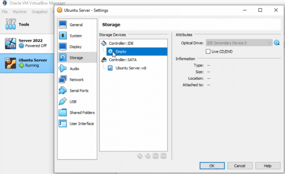This screenshot has height=174, width=285.
Task: Click the Cancel button
Action: coord(240,166)
